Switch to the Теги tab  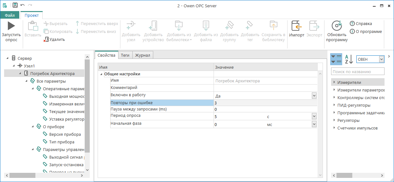[x=125, y=55]
